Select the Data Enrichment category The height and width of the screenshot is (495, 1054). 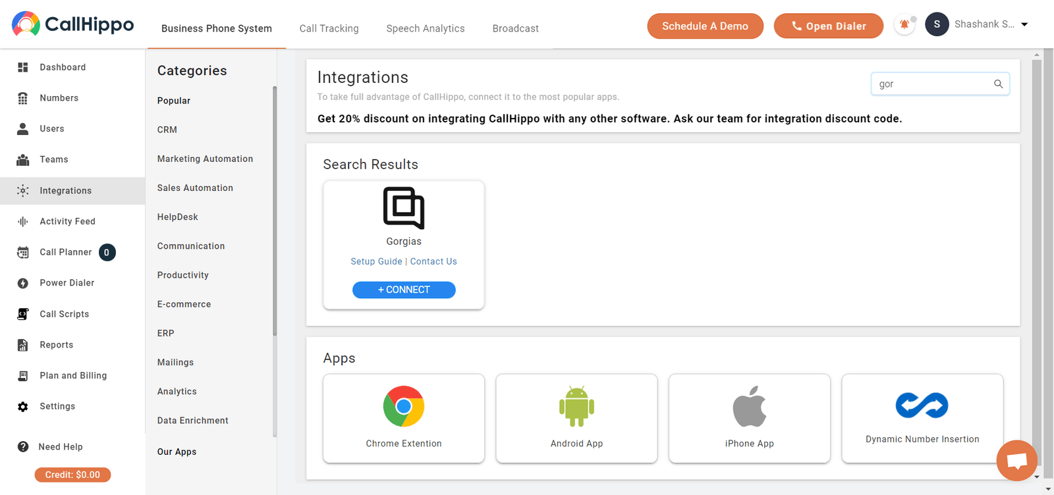point(193,421)
